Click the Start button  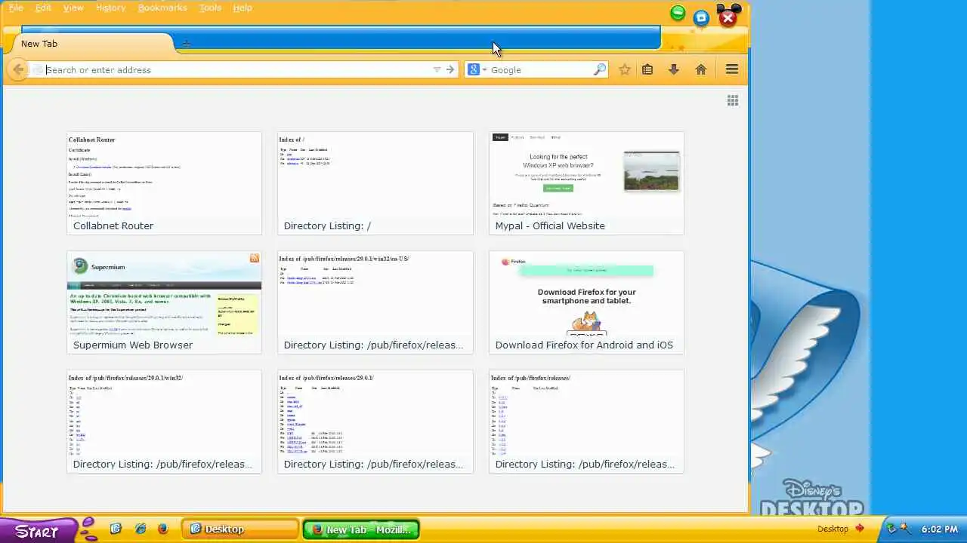pos(38,530)
